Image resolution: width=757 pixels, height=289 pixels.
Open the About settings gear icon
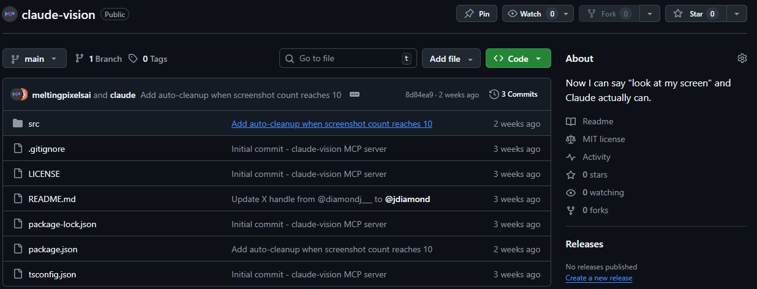click(x=742, y=58)
